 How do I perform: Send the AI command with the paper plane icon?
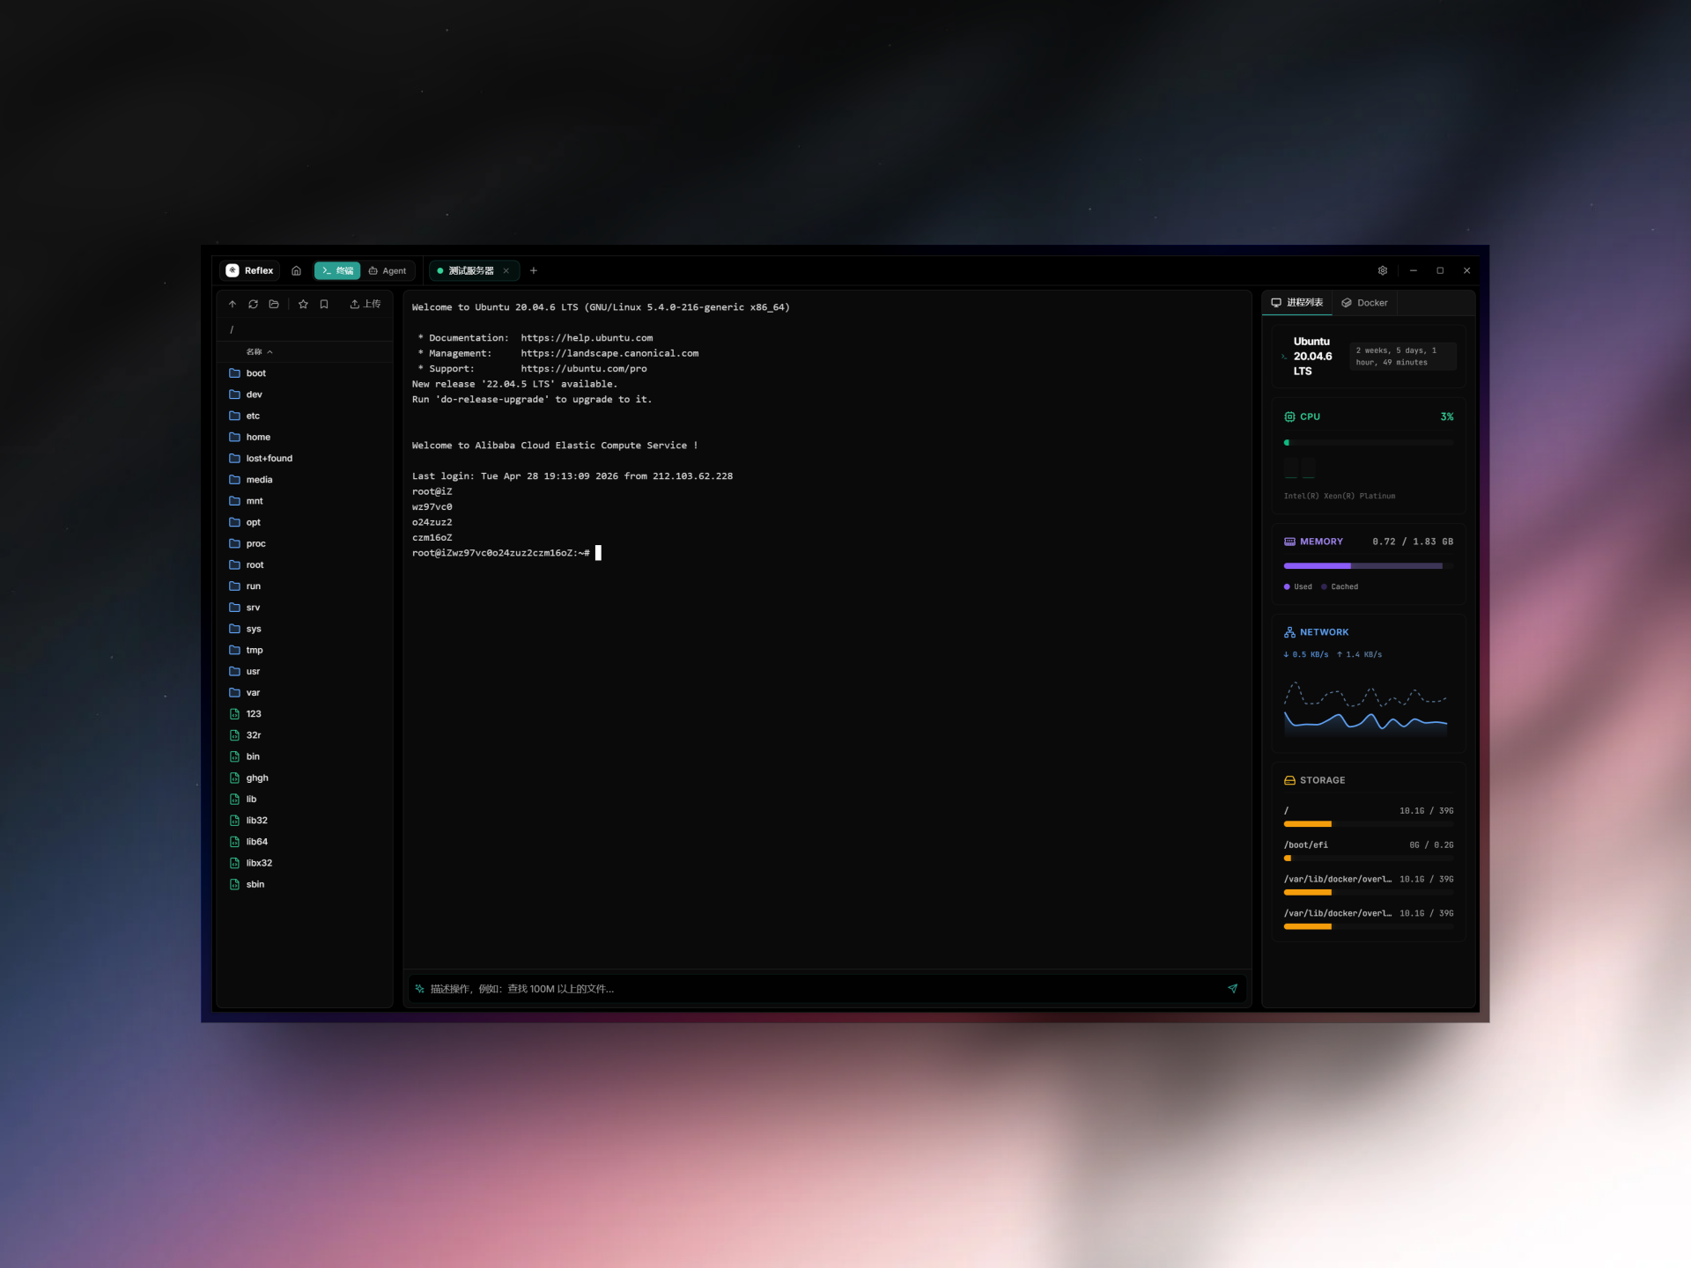1232,988
